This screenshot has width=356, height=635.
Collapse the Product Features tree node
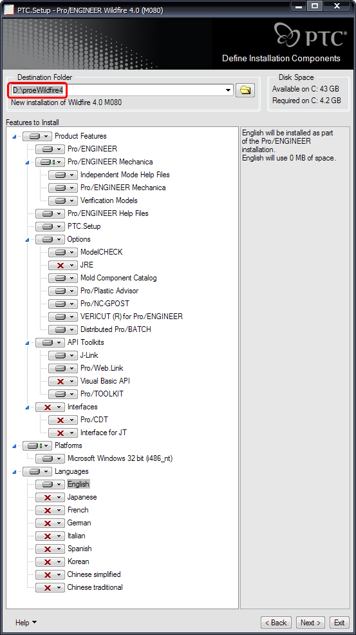[15, 137]
